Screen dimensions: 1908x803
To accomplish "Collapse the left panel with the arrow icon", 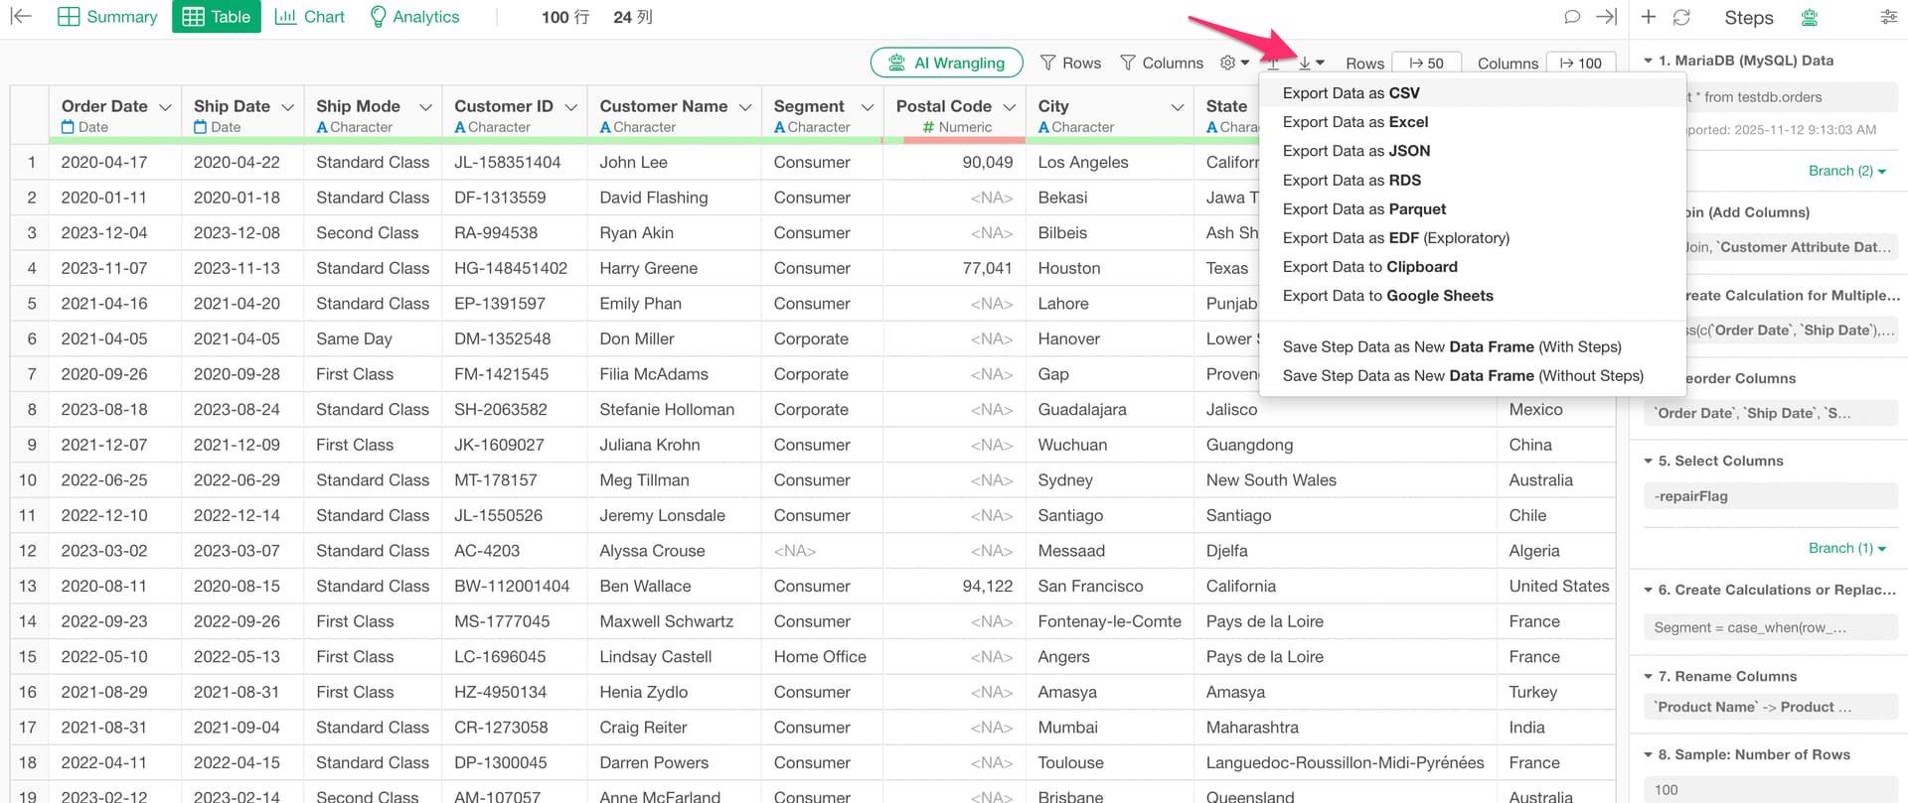I will [21, 17].
